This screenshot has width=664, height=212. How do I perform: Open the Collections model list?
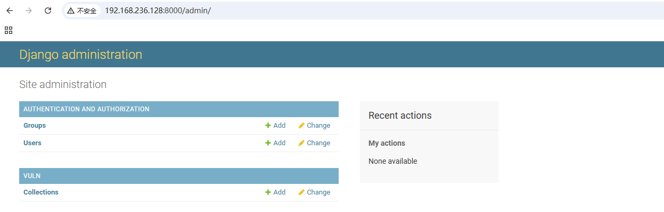(x=41, y=192)
